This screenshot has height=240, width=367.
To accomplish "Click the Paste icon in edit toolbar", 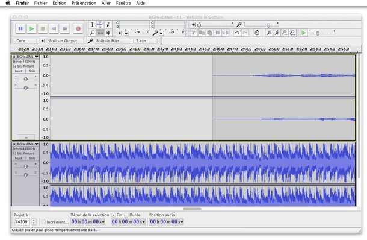I will tap(210, 33).
